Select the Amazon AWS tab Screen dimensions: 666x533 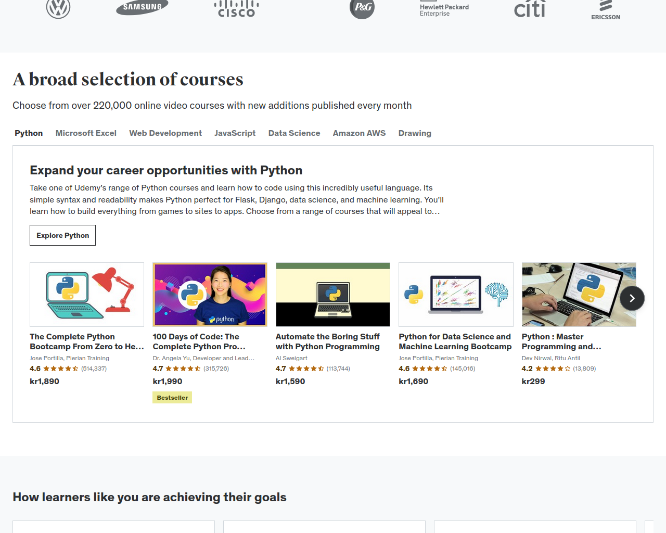[359, 133]
